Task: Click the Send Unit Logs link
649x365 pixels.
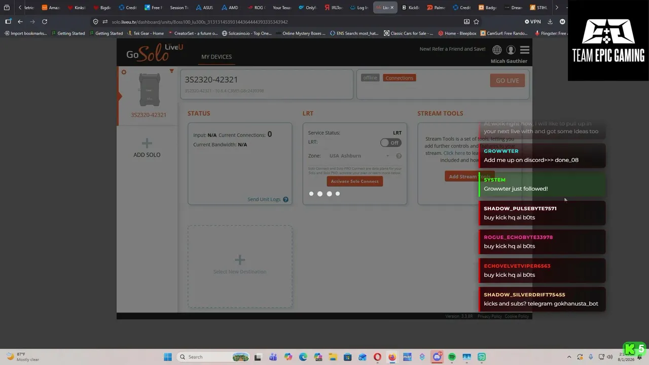Action: point(264,199)
